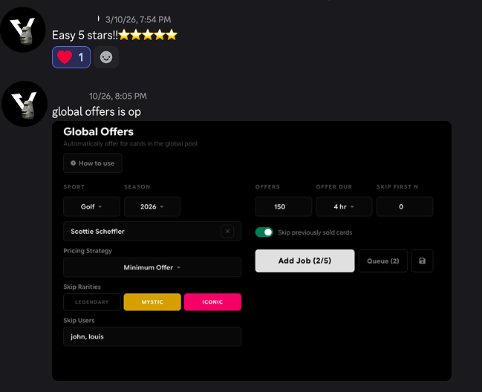The height and width of the screenshot is (392, 482).
Task: Click the Offers count field showing 150
Action: tap(284, 206)
